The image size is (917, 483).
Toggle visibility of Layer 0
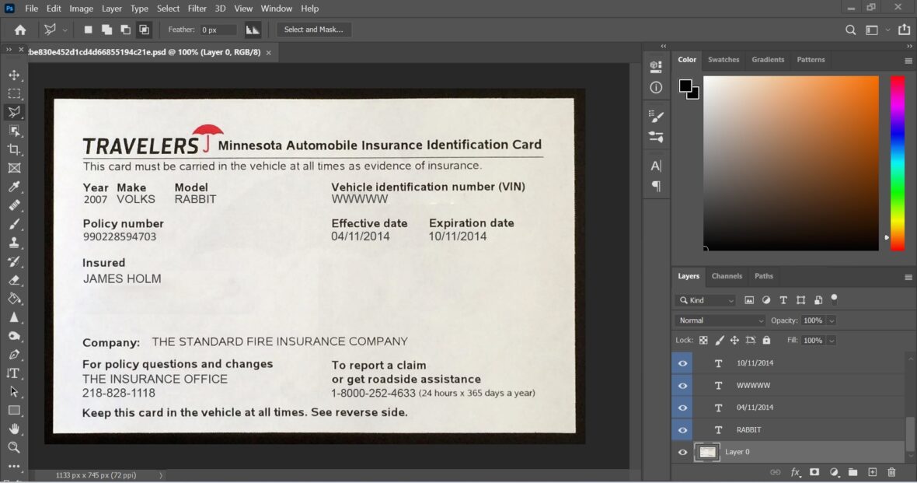point(682,452)
